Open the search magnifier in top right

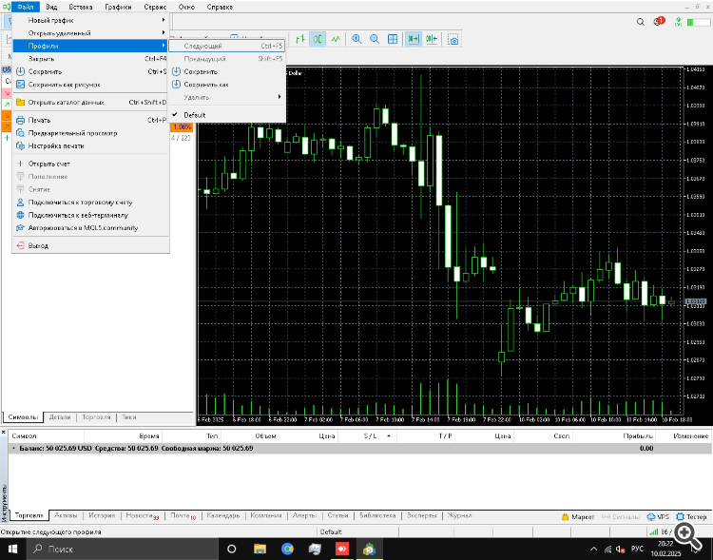(640, 22)
